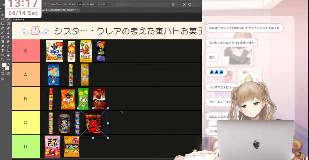Screen dimensions: 309x160
Task: Select the Lasso tool
Action: click(2, 19)
